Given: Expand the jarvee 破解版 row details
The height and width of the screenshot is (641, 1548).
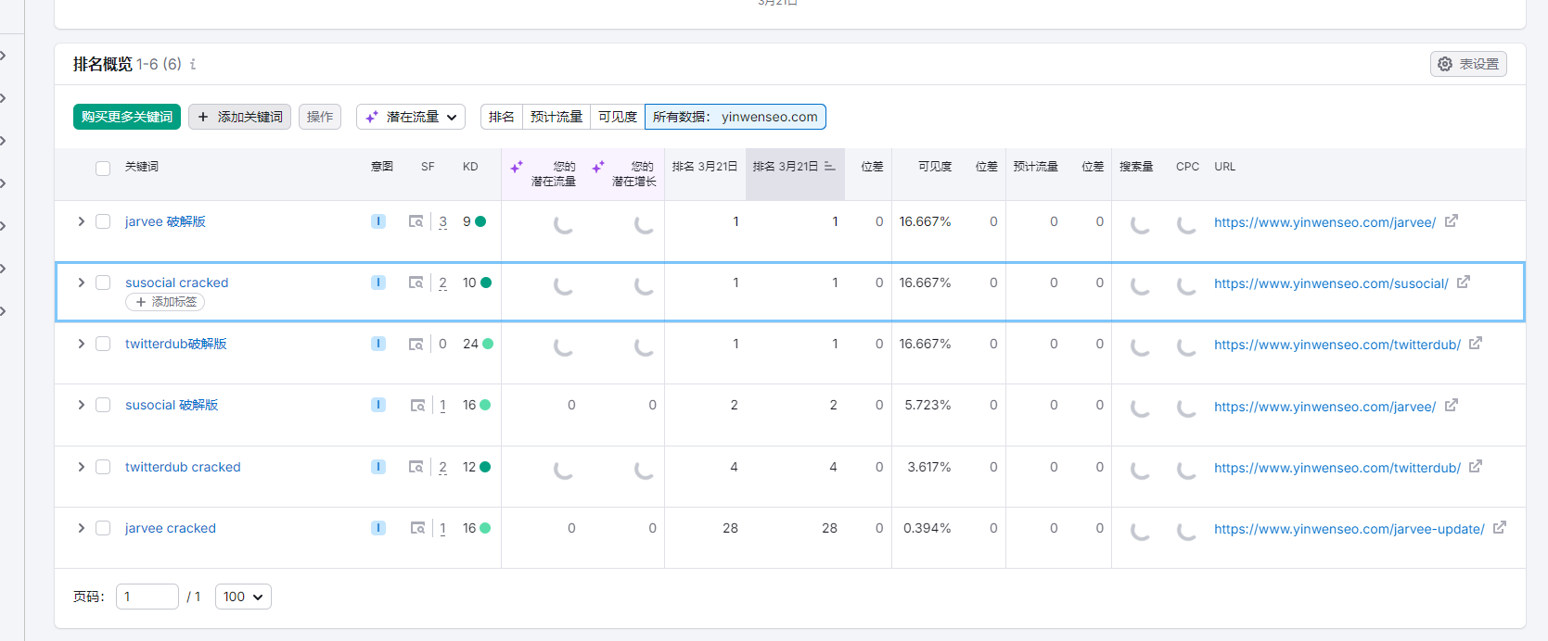Looking at the screenshot, I should (x=82, y=221).
